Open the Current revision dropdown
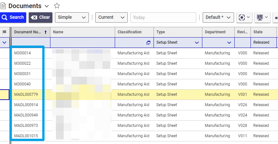 (x=111, y=17)
